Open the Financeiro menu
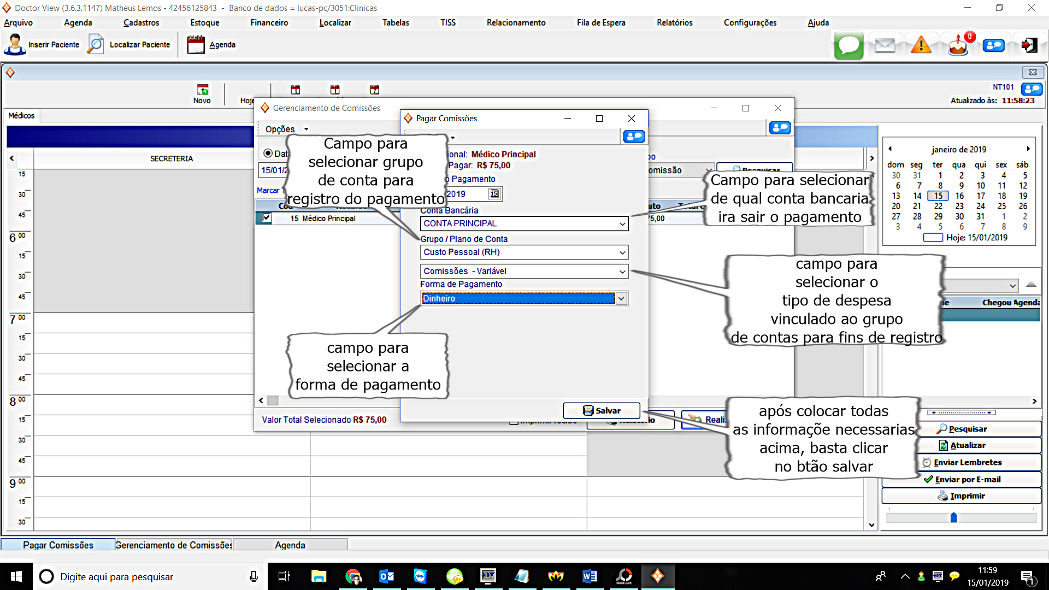 (269, 23)
